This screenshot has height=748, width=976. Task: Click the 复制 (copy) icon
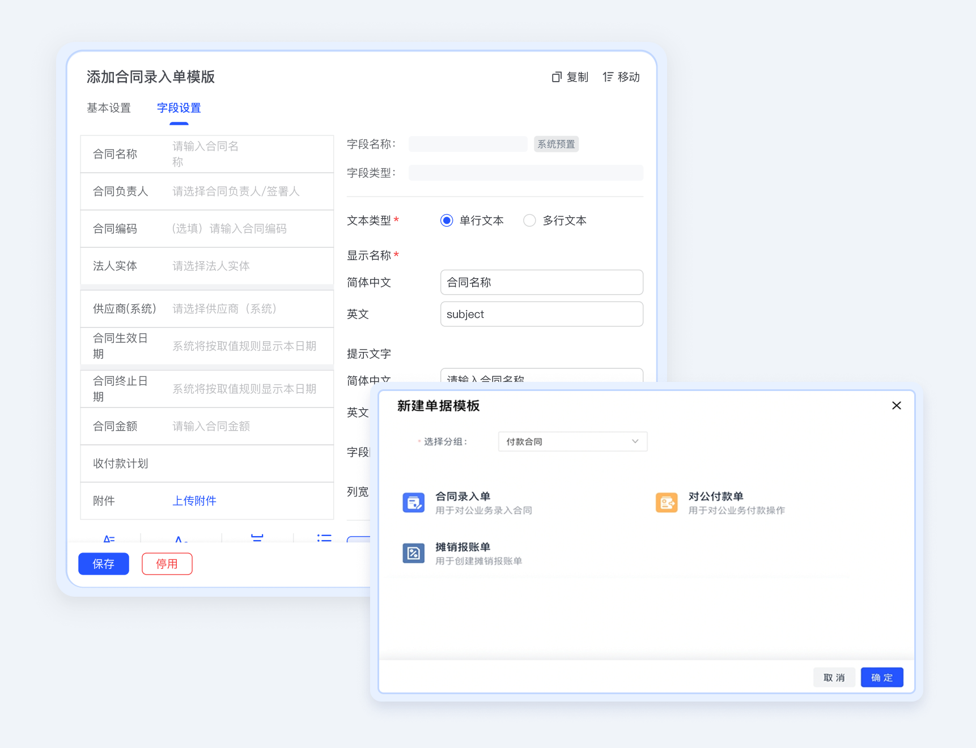coord(557,77)
